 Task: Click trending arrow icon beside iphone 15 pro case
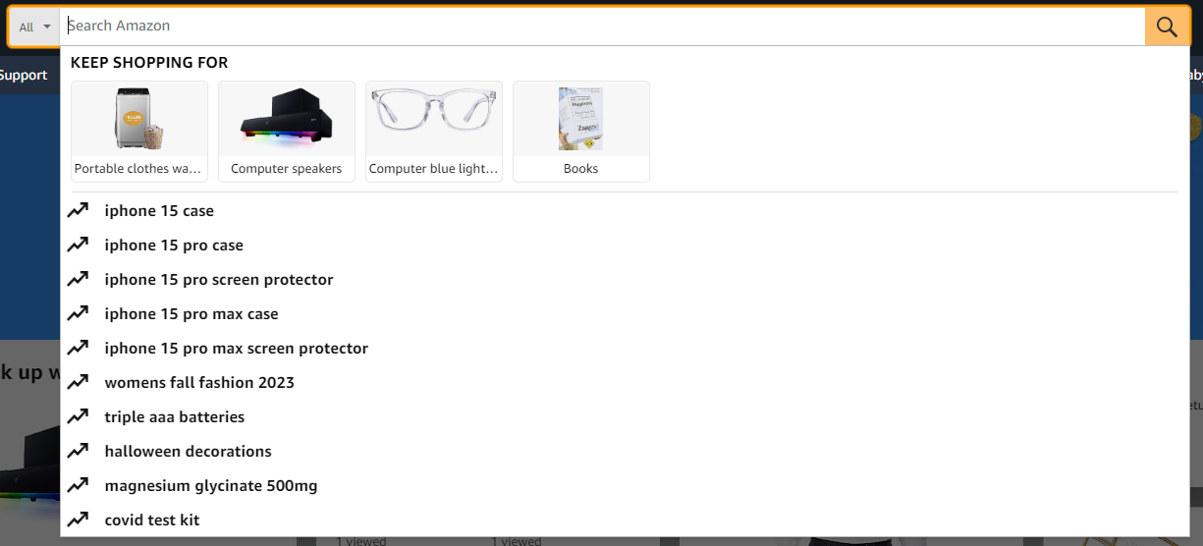tap(78, 245)
